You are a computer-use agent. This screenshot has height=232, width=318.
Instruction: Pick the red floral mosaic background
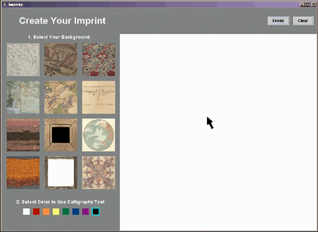[99, 60]
